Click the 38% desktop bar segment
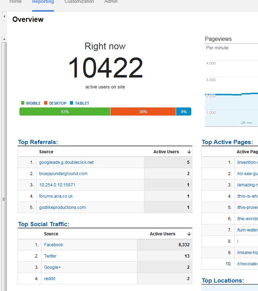The height and width of the screenshot is (291, 258). click(x=143, y=112)
